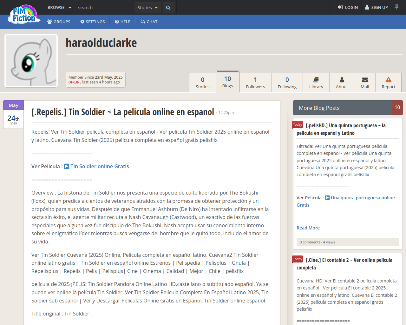This screenshot has width=406, height=325.
Task: Click the Today badge on El contable post
Action: tap(298, 259)
